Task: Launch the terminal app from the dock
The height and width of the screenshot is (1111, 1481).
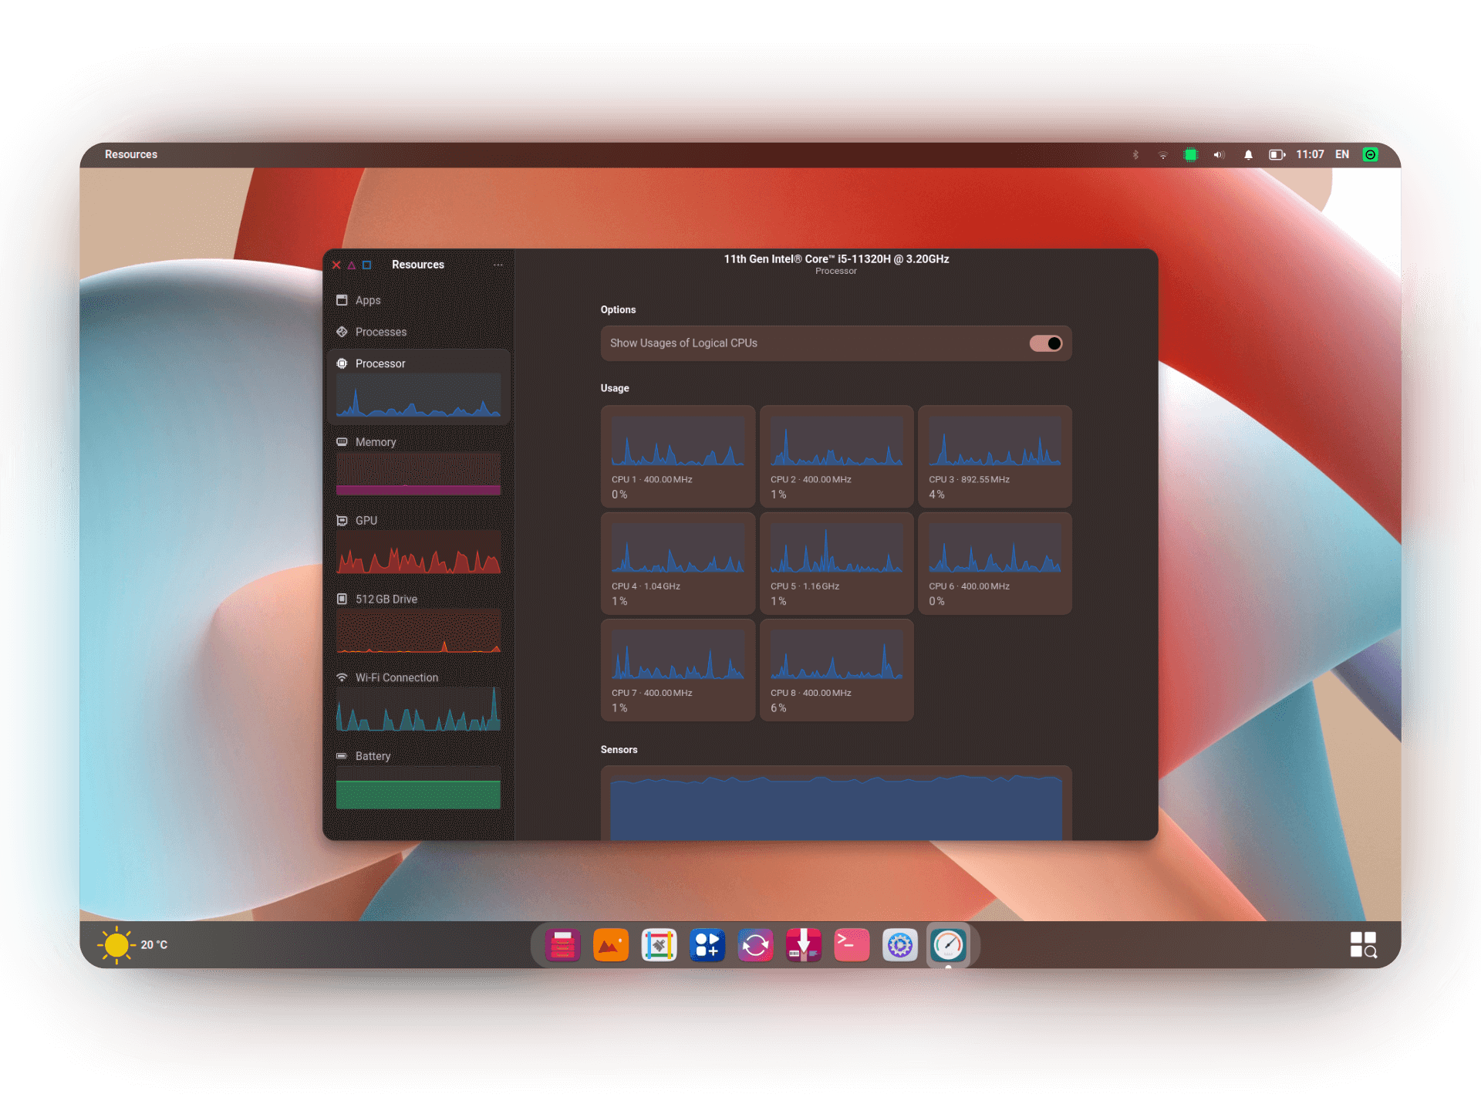Action: tap(852, 944)
